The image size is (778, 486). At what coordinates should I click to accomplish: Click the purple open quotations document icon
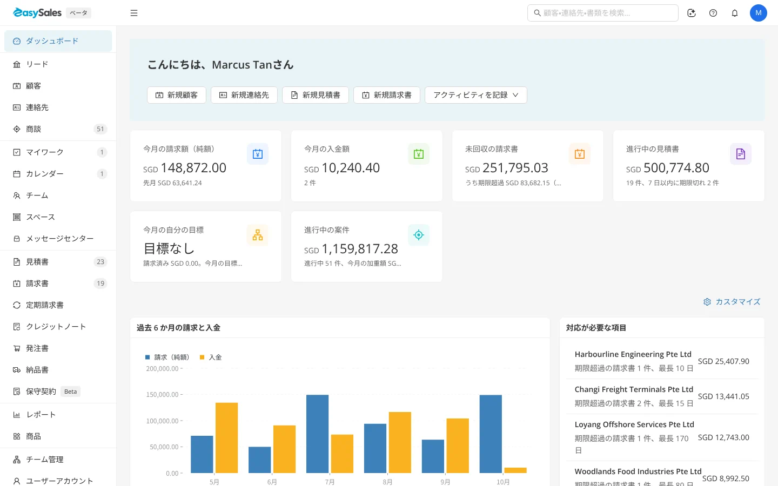[x=741, y=154]
